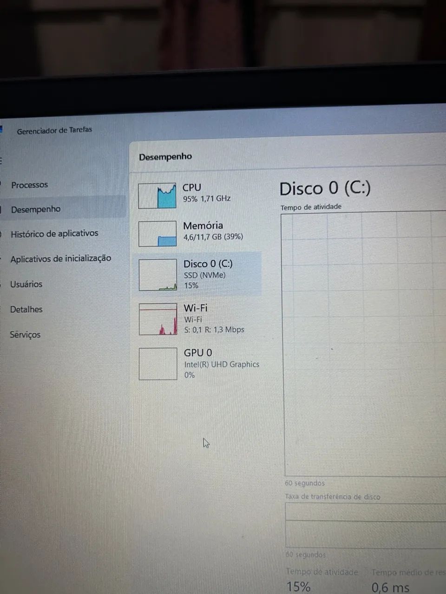Click the Memória performance entry label

pyautogui.click(x=203, y=226)
